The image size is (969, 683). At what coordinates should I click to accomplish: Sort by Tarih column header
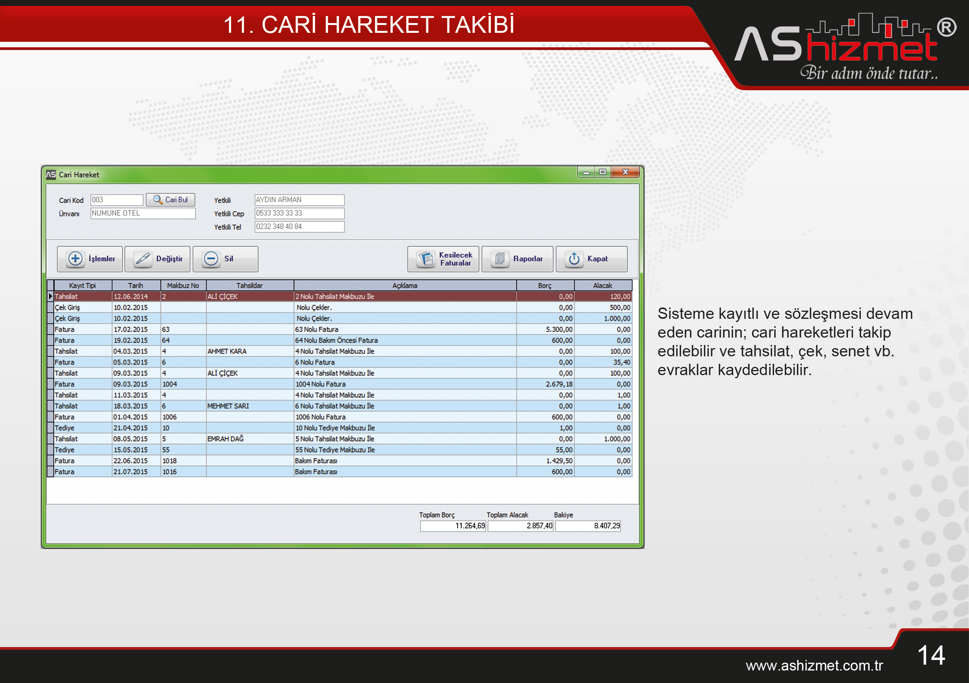tap(136, 286)
